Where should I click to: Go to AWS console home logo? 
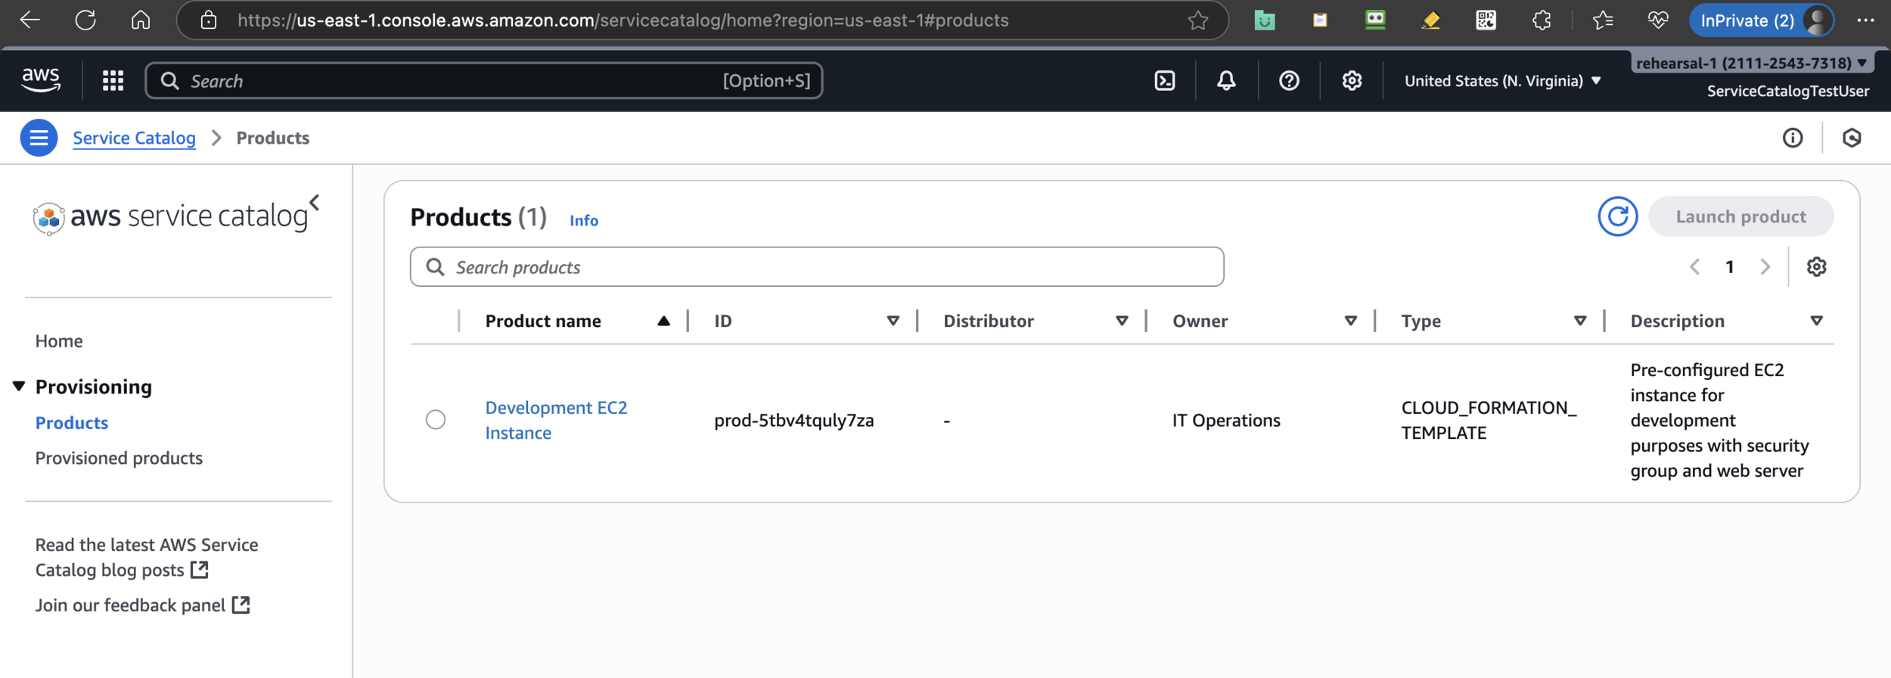(x=41, y=80)
